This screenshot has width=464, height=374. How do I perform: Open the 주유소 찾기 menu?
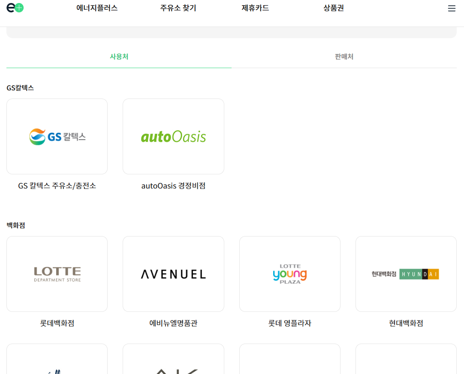click(x=178, y=8)
